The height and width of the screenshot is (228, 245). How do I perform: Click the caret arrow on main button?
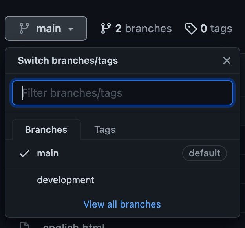[71, 29]
